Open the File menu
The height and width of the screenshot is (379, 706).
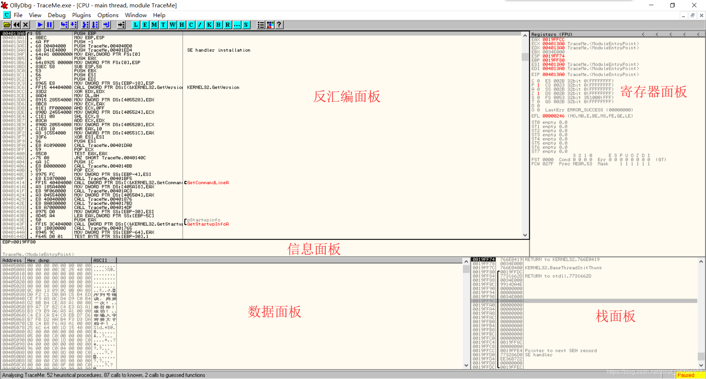[18, 15]
